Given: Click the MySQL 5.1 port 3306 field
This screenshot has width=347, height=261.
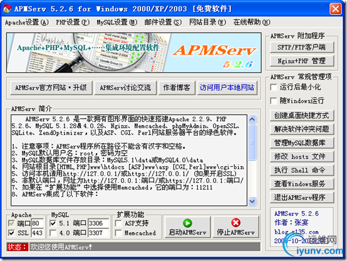Looking at the screenshot, I should pos(98,223).
